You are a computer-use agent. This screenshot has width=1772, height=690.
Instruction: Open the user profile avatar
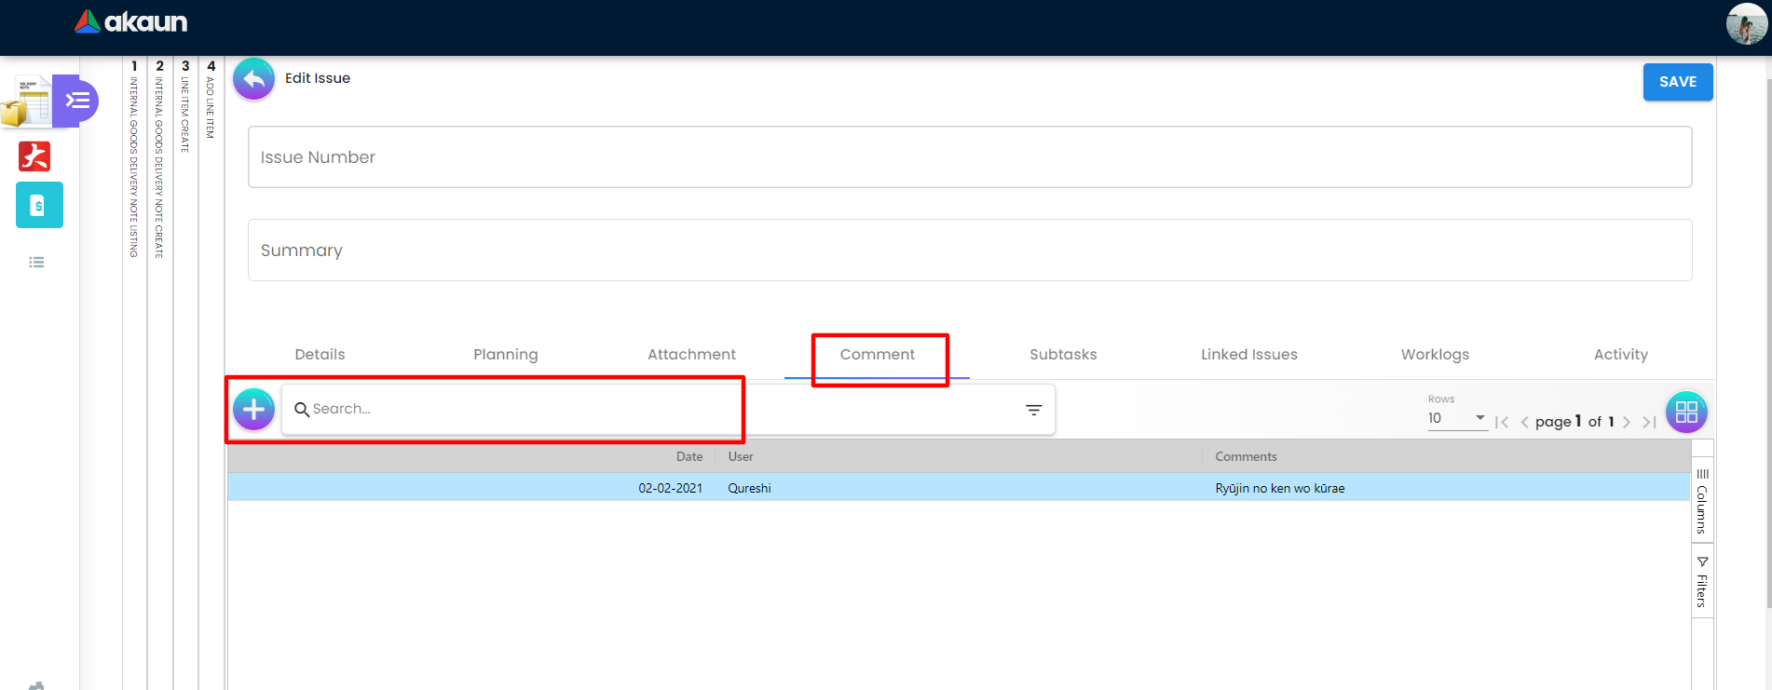pos(1746,23)
